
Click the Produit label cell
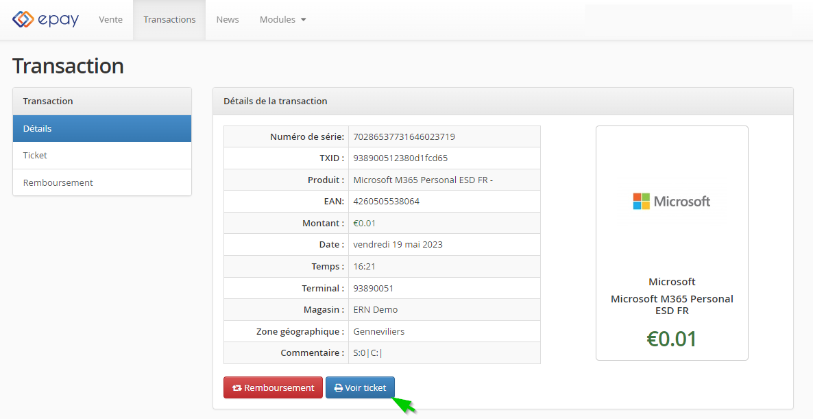click(x=287, y=180)
